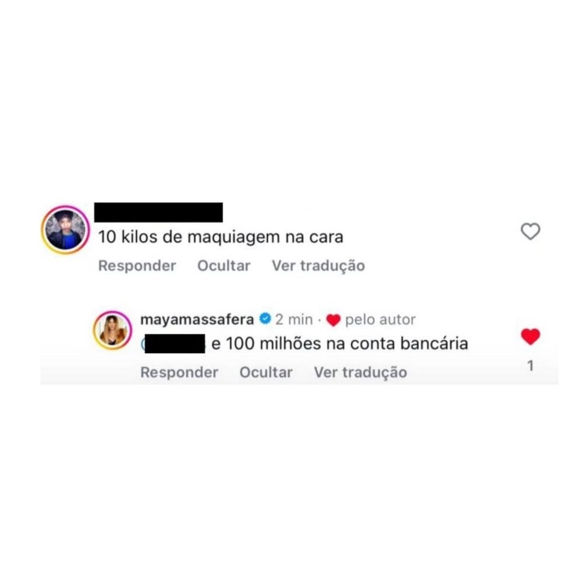Select the '10 kilos de maquiagem na cara' text
The image size is (584, 584).
click(221, 237)
